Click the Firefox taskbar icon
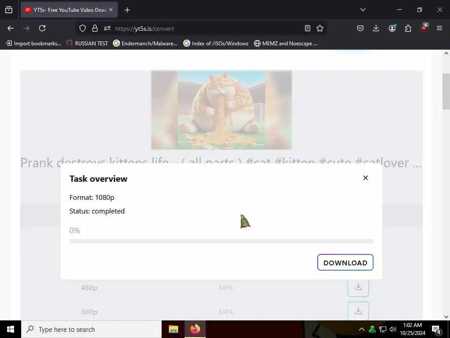The image size is (450, 338). point(195,329)
